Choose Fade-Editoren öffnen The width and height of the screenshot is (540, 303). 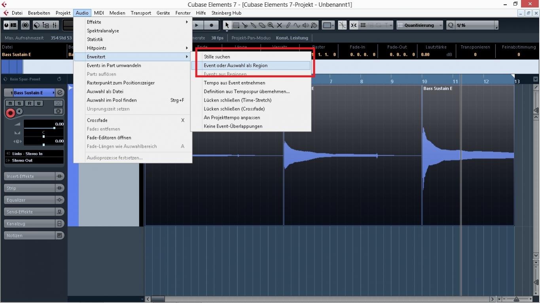pyautogui.click(x=133, y=138)
